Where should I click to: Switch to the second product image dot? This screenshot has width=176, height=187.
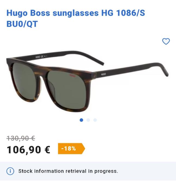click(x=88, y=120)
